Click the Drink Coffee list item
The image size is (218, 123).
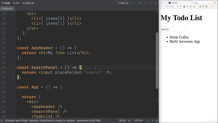[179, 37]
